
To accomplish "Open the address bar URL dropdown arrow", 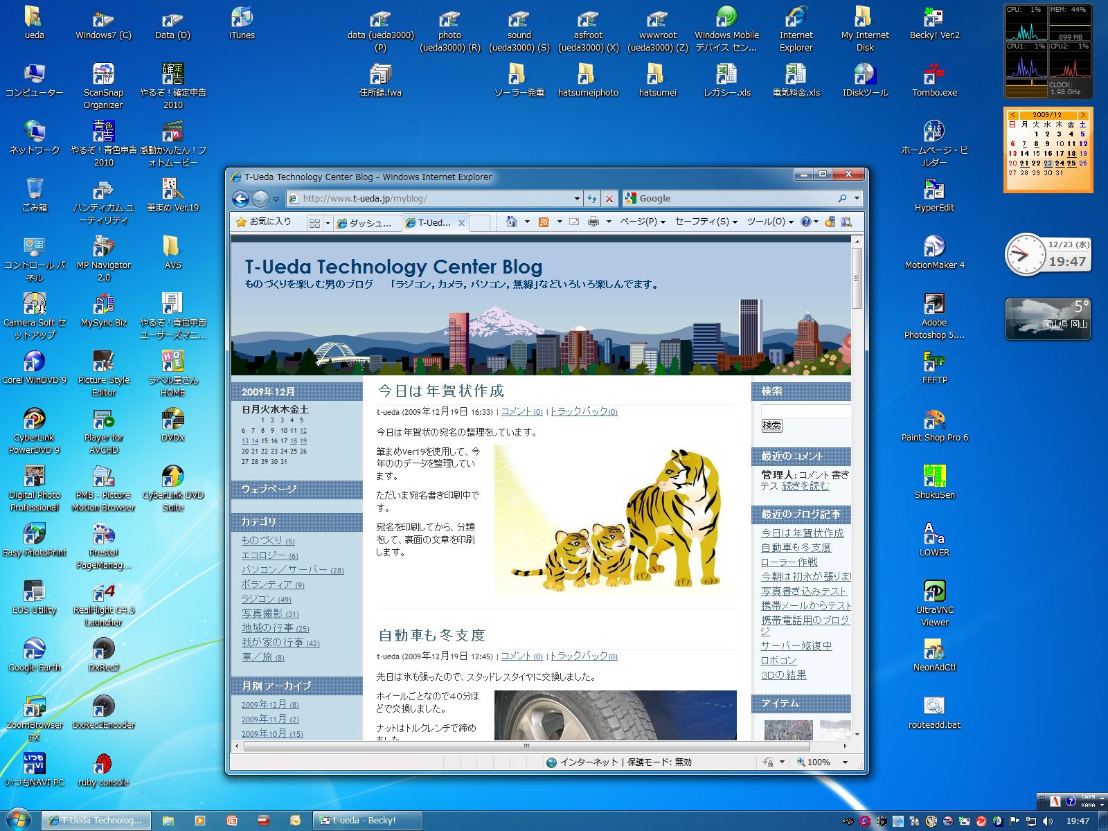I will pos(577,199).
